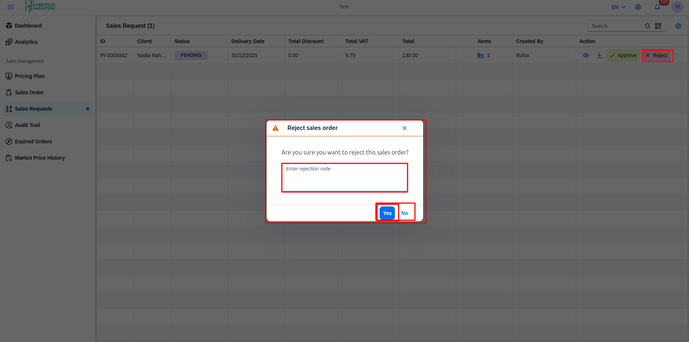Viewport: 689px width, 342px height.
Task: Visit Market Price History
Action: (x=40, y=157)
